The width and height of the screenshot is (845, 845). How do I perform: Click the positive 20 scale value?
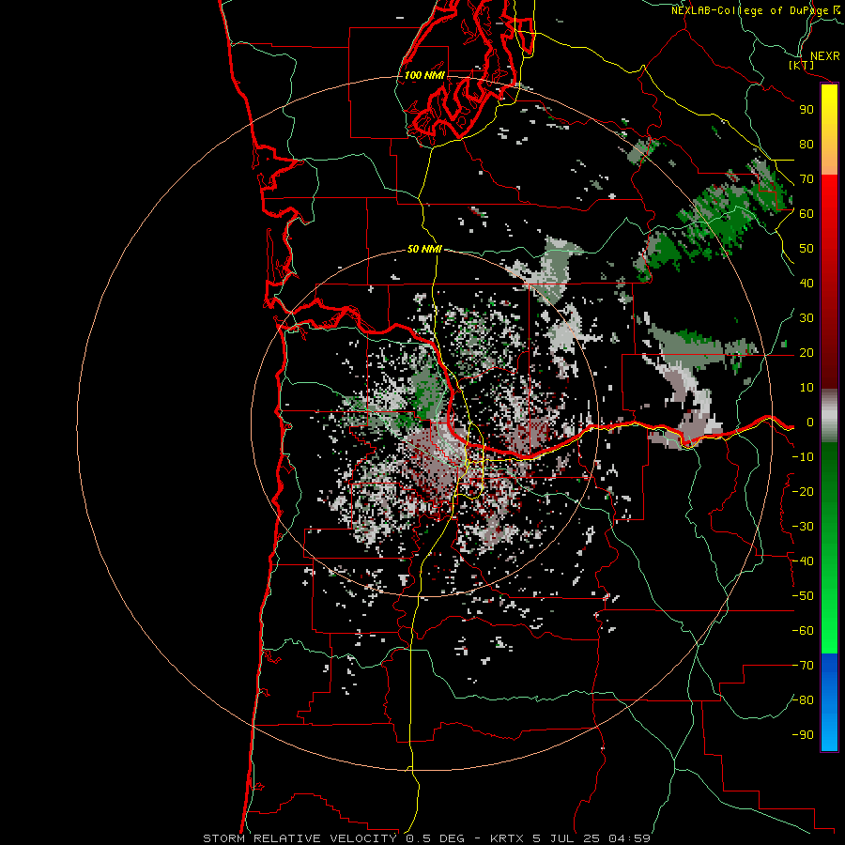(807, 352)
